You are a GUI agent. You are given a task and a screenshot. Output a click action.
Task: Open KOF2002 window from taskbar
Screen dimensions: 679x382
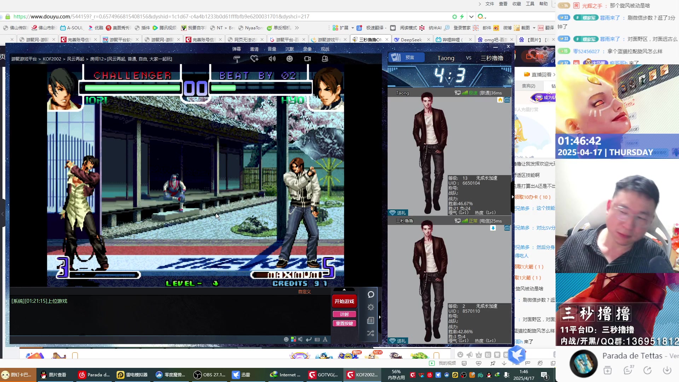tap(362, 375)
